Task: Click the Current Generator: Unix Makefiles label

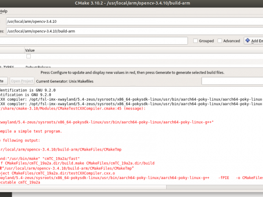Action: click(x=65, y=81)
